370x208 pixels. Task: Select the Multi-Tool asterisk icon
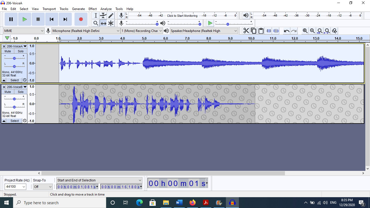(111, 23)
